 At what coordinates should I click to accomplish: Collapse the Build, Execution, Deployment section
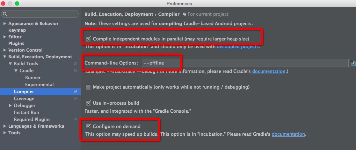coord(5,57)
